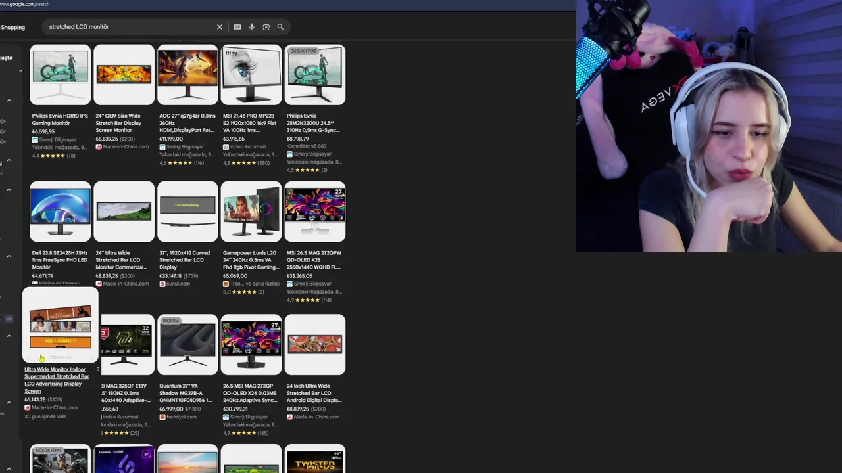Click title '37", 1920x412 Curved Stretched Bar LCD Display'
Viewport: 842px width, 473px height.
pyautogui.click(x=185, y=260)
